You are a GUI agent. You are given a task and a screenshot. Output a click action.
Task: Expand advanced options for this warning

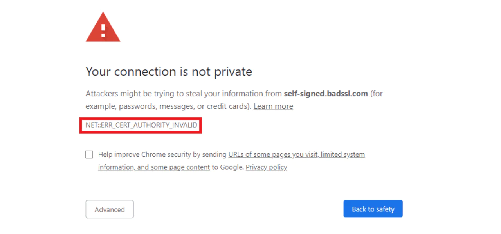tap(109, 209)
